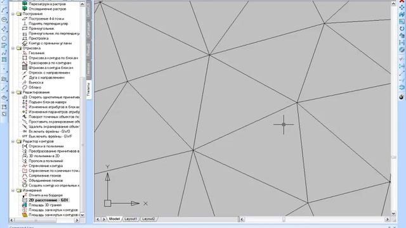
Task: Select the Сопряжение геонов icon
Action: tap(25, 176)
